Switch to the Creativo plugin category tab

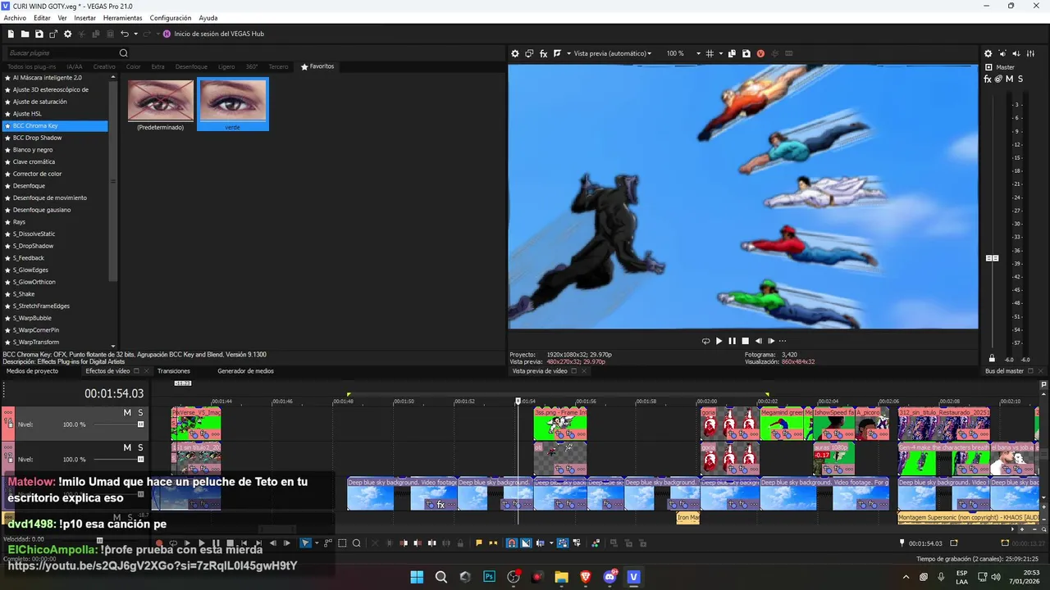[104, 66]
